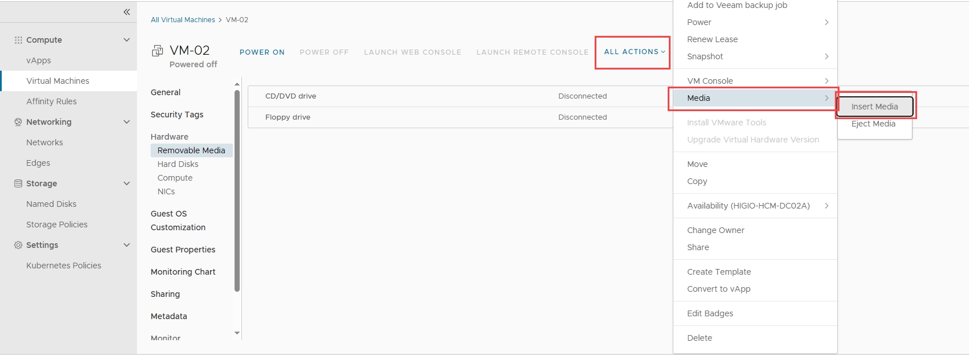Choose Insert Media from the submenu
This screenshot has width=969, height=355.
[874, 107]
